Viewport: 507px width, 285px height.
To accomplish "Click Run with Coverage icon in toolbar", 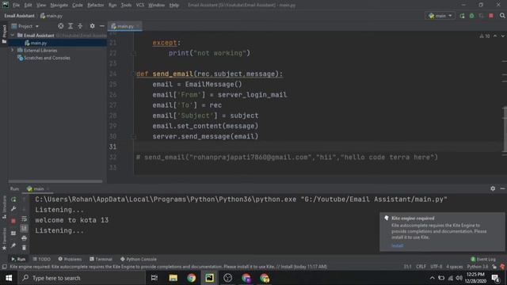I will coord(482,16).
